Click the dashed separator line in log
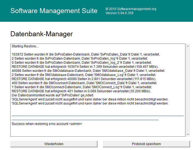Image resolution: width=193 pixels, height=150 pixels. [97, 116]
